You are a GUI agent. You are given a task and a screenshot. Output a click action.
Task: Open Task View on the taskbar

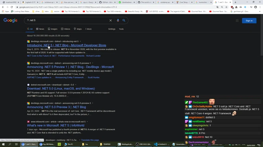pyautogui.click(x=16, y=144)
